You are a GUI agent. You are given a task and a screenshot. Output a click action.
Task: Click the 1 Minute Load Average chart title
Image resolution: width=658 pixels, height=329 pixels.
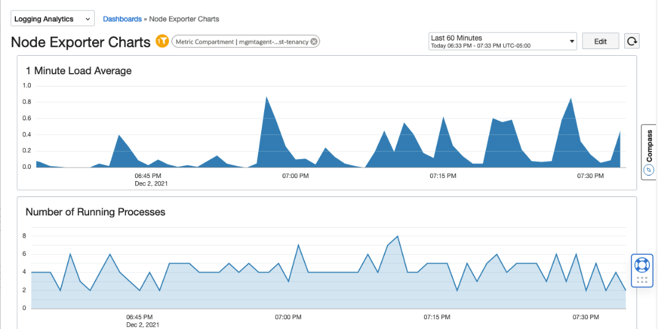(79, 71)
